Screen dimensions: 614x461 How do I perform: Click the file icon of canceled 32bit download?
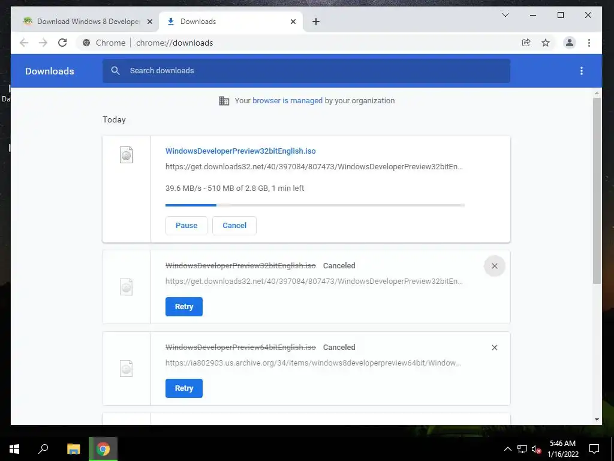click(x=126, y=287)
